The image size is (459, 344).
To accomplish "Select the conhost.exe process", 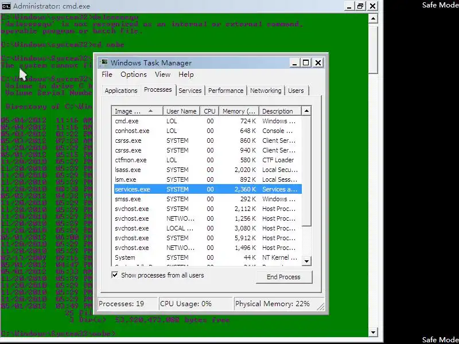I will (207, 131).
